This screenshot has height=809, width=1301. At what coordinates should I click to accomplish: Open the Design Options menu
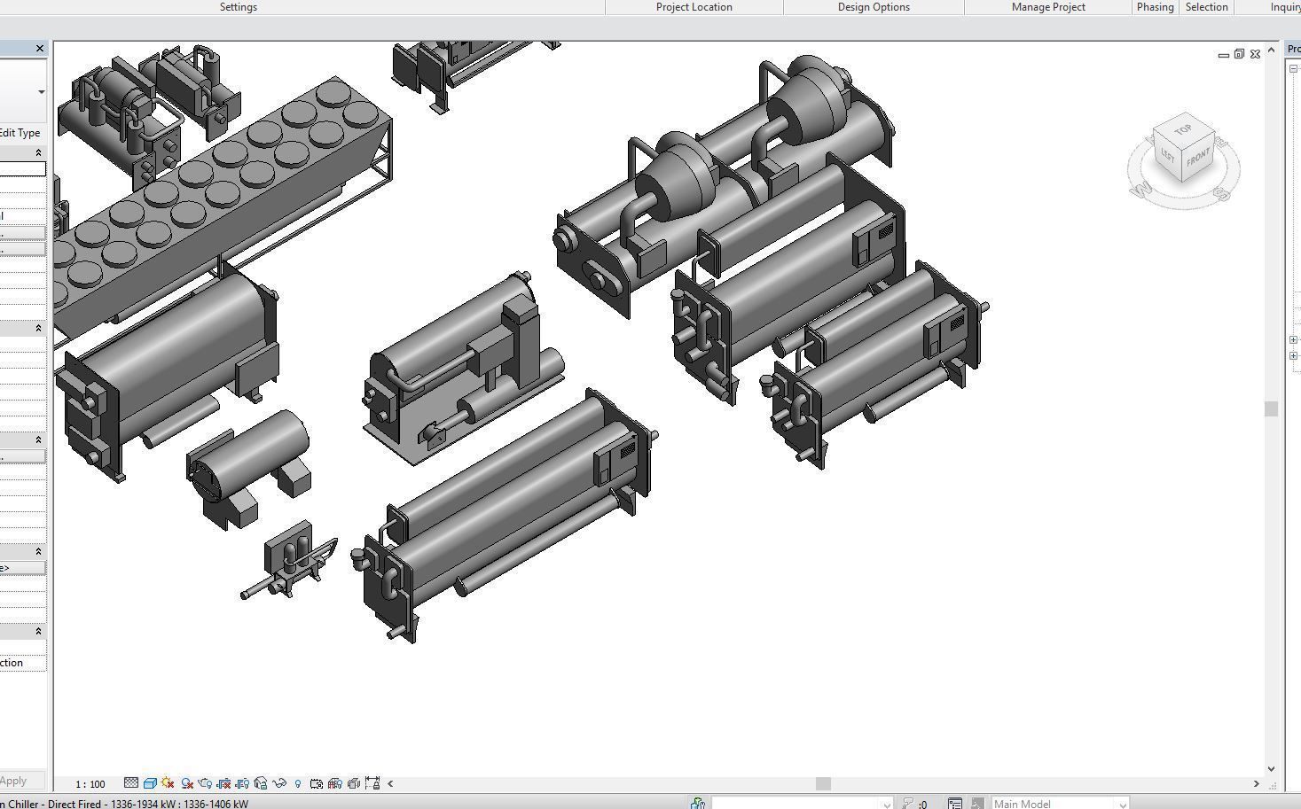pyautogui.click(x=874, y=7)
